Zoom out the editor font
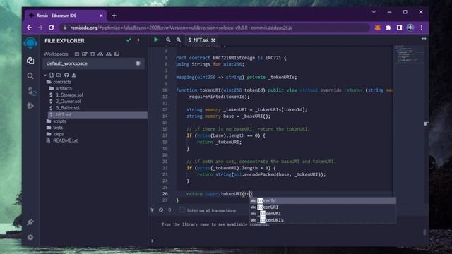This screenshot has width=452, height=254. tap(168, 40)
